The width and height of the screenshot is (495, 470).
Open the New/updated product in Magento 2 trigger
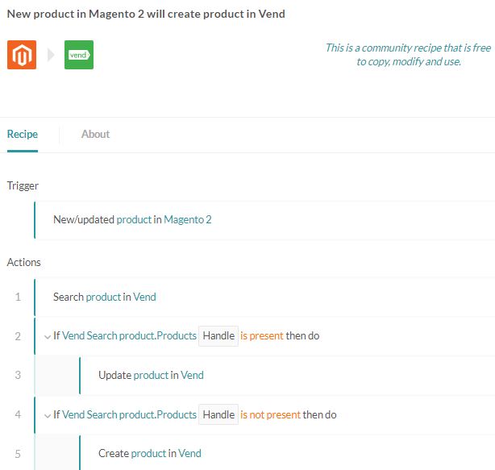[264, 220]
